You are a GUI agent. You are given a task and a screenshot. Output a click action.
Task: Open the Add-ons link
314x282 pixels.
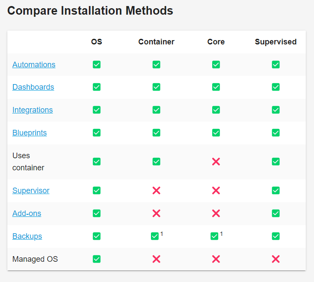(x=27, y=213)
